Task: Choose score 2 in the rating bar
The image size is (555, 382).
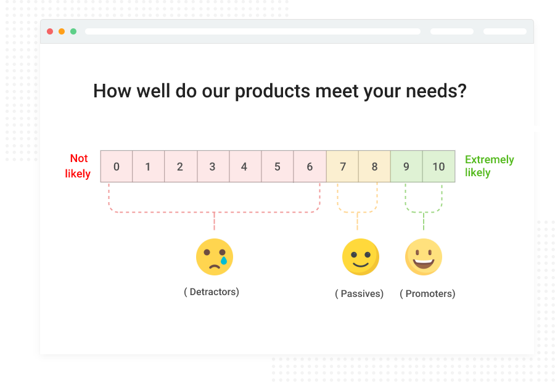Action: click(181, 166)
